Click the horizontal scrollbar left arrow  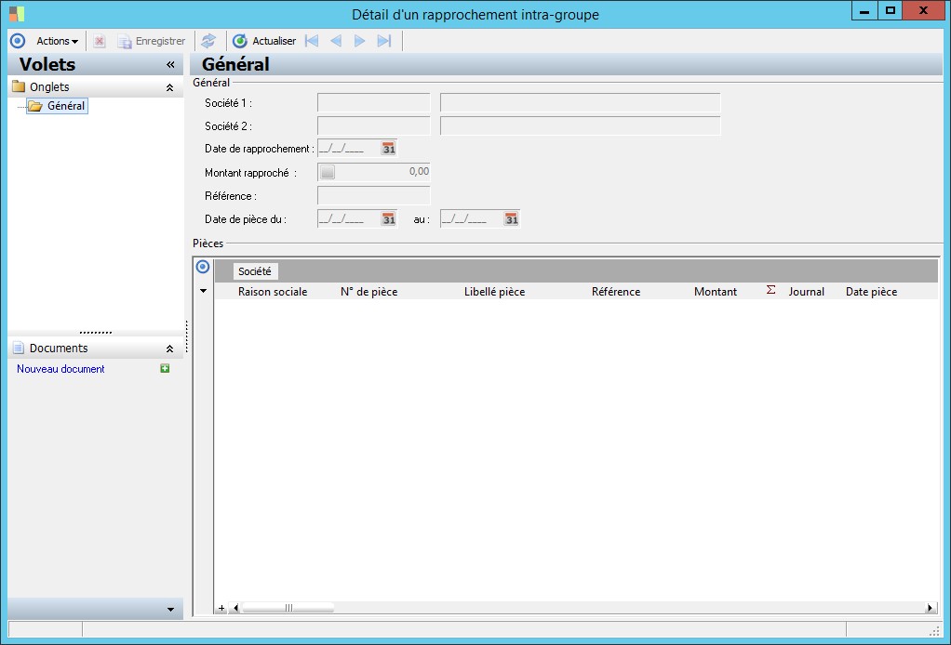coord(235,608)
